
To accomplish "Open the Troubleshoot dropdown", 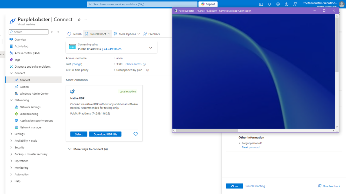I will (x=98, y=34).
